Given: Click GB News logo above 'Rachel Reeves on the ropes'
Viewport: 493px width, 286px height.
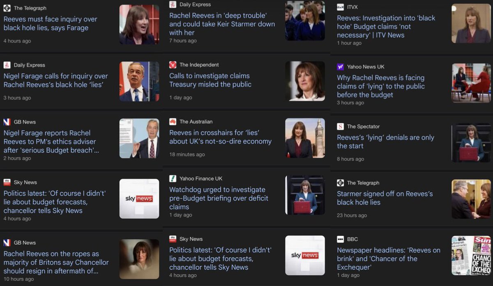Looking at the screenshot, I should [x=7, y=242].
